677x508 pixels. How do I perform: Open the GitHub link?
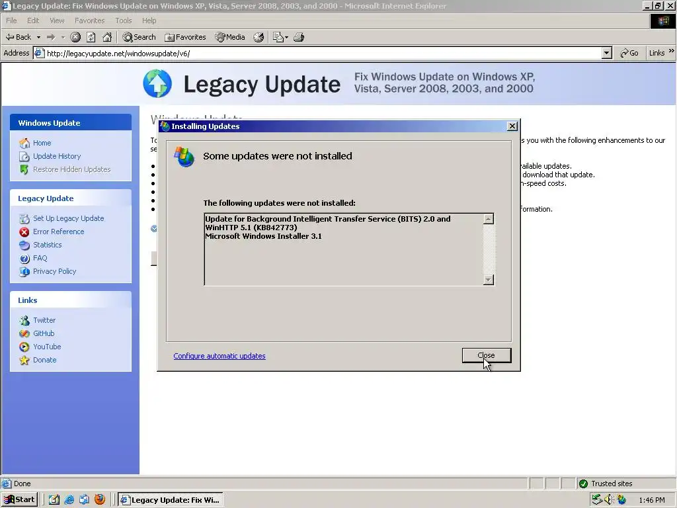click(x=44, y=333)
